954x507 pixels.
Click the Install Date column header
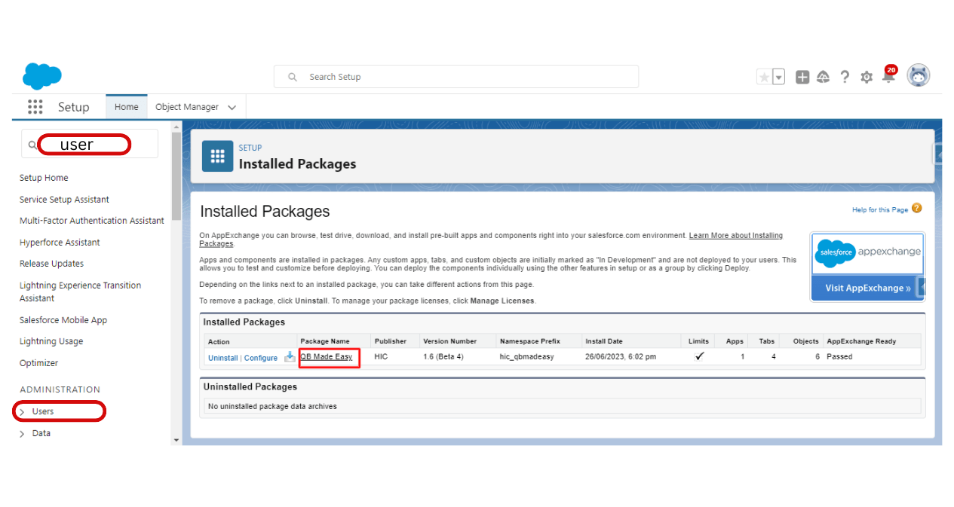pos(604,341)
